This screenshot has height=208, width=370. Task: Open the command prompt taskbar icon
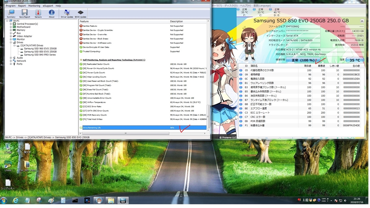point(75,200)
